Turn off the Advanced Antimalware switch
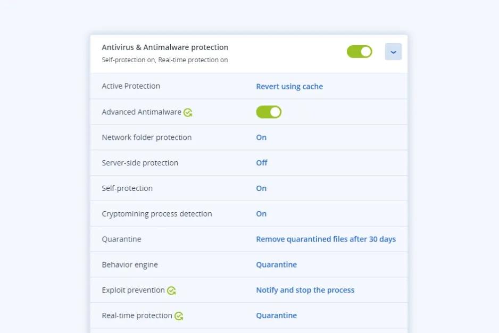 269,112
